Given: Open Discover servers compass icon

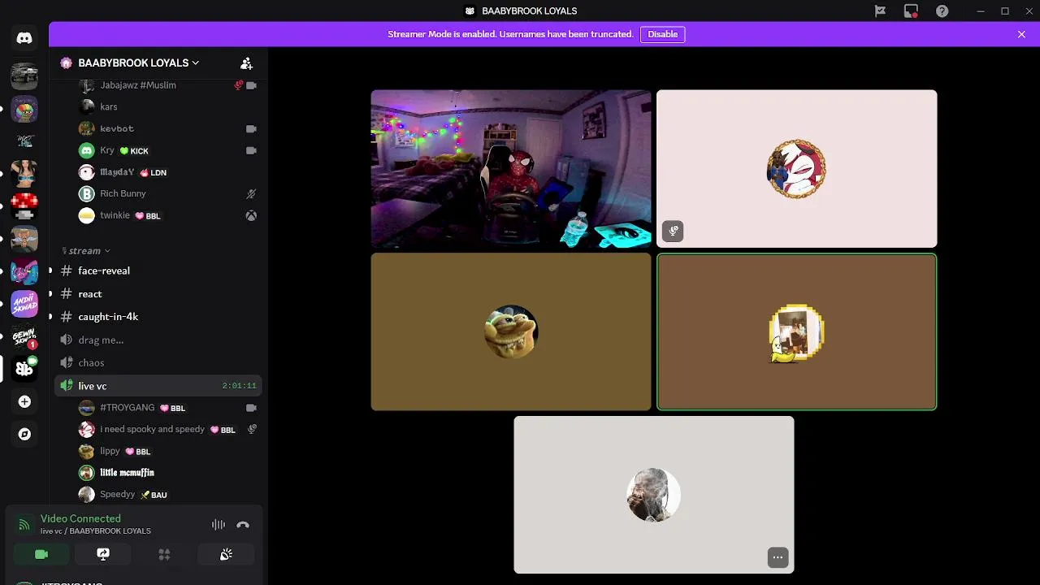Looking at the screenshot, I should tap(24, 434).
